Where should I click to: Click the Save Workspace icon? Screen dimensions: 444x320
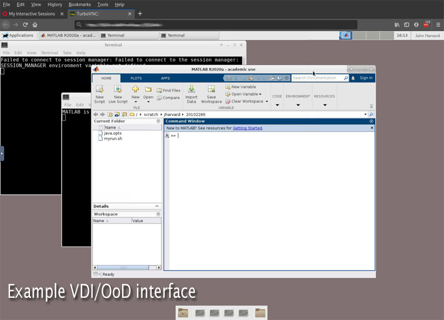[211, 90]
